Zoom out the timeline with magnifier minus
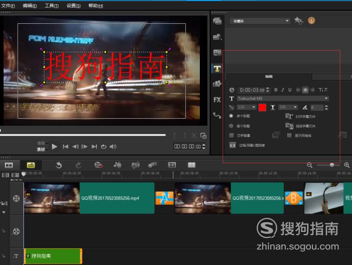This screenshot has height=265, width=352. (310, 165)
